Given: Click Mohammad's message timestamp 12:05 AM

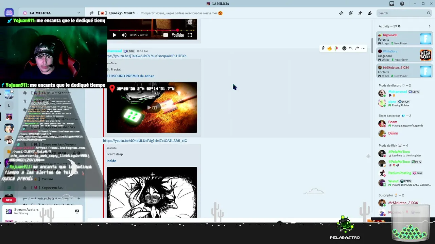Looking at the screenshot, I should (x=142, y=51).
